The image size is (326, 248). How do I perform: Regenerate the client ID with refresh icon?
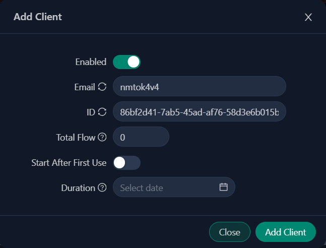coord(102,112)
